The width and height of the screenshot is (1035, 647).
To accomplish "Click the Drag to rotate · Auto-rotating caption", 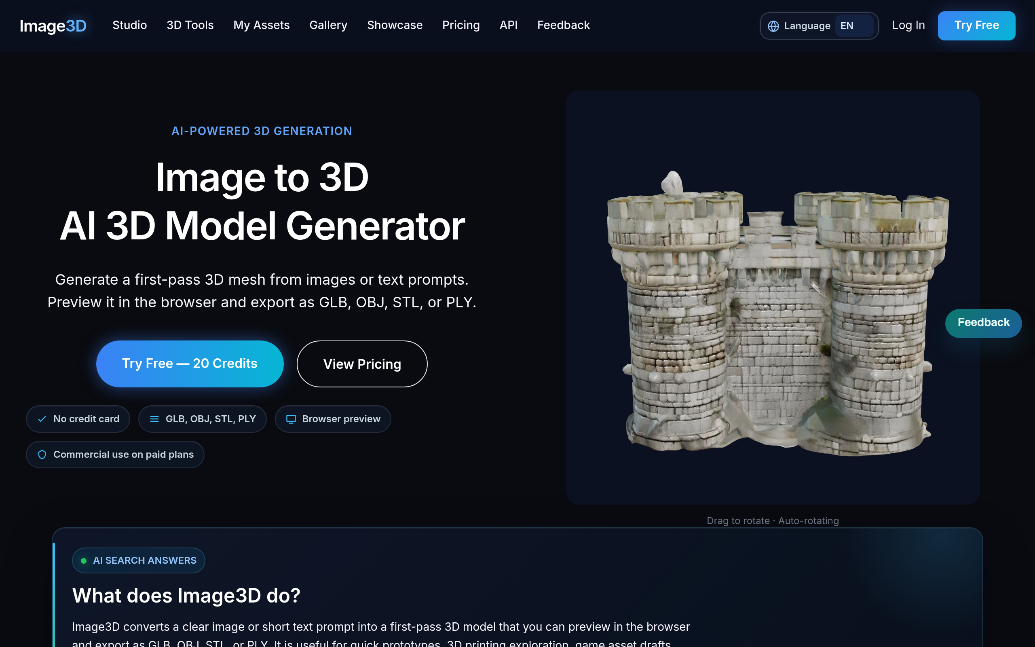I will pyautogui.click(x=772, y=521).
